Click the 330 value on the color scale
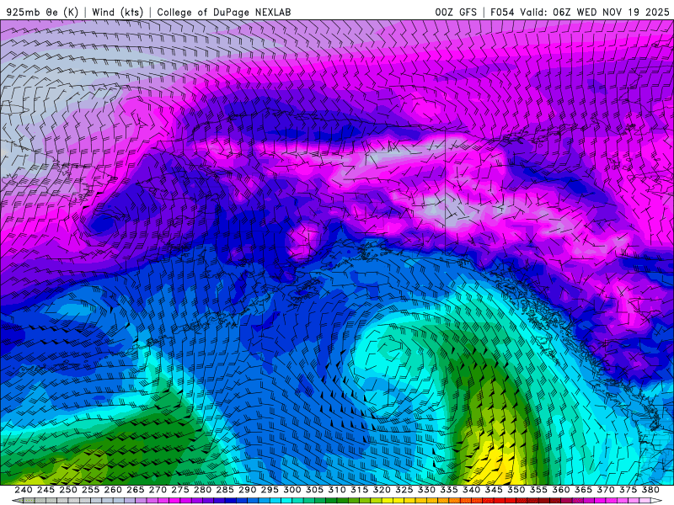Screen dimensions: 674x505 [x=426, y=490]
